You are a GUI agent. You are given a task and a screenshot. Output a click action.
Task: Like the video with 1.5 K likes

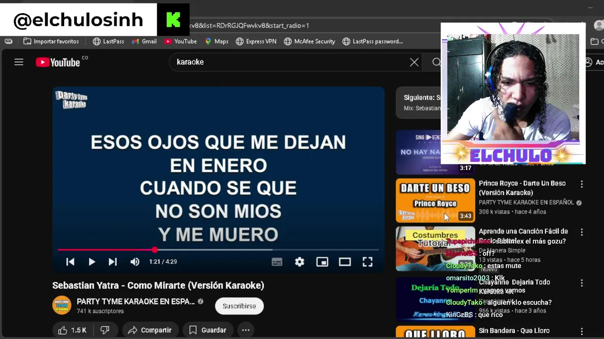click(x=72, y=330)
